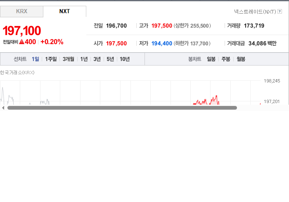289x202 pixels.
Task: Show the 3개월 line chart
Action: pos(69,59)
